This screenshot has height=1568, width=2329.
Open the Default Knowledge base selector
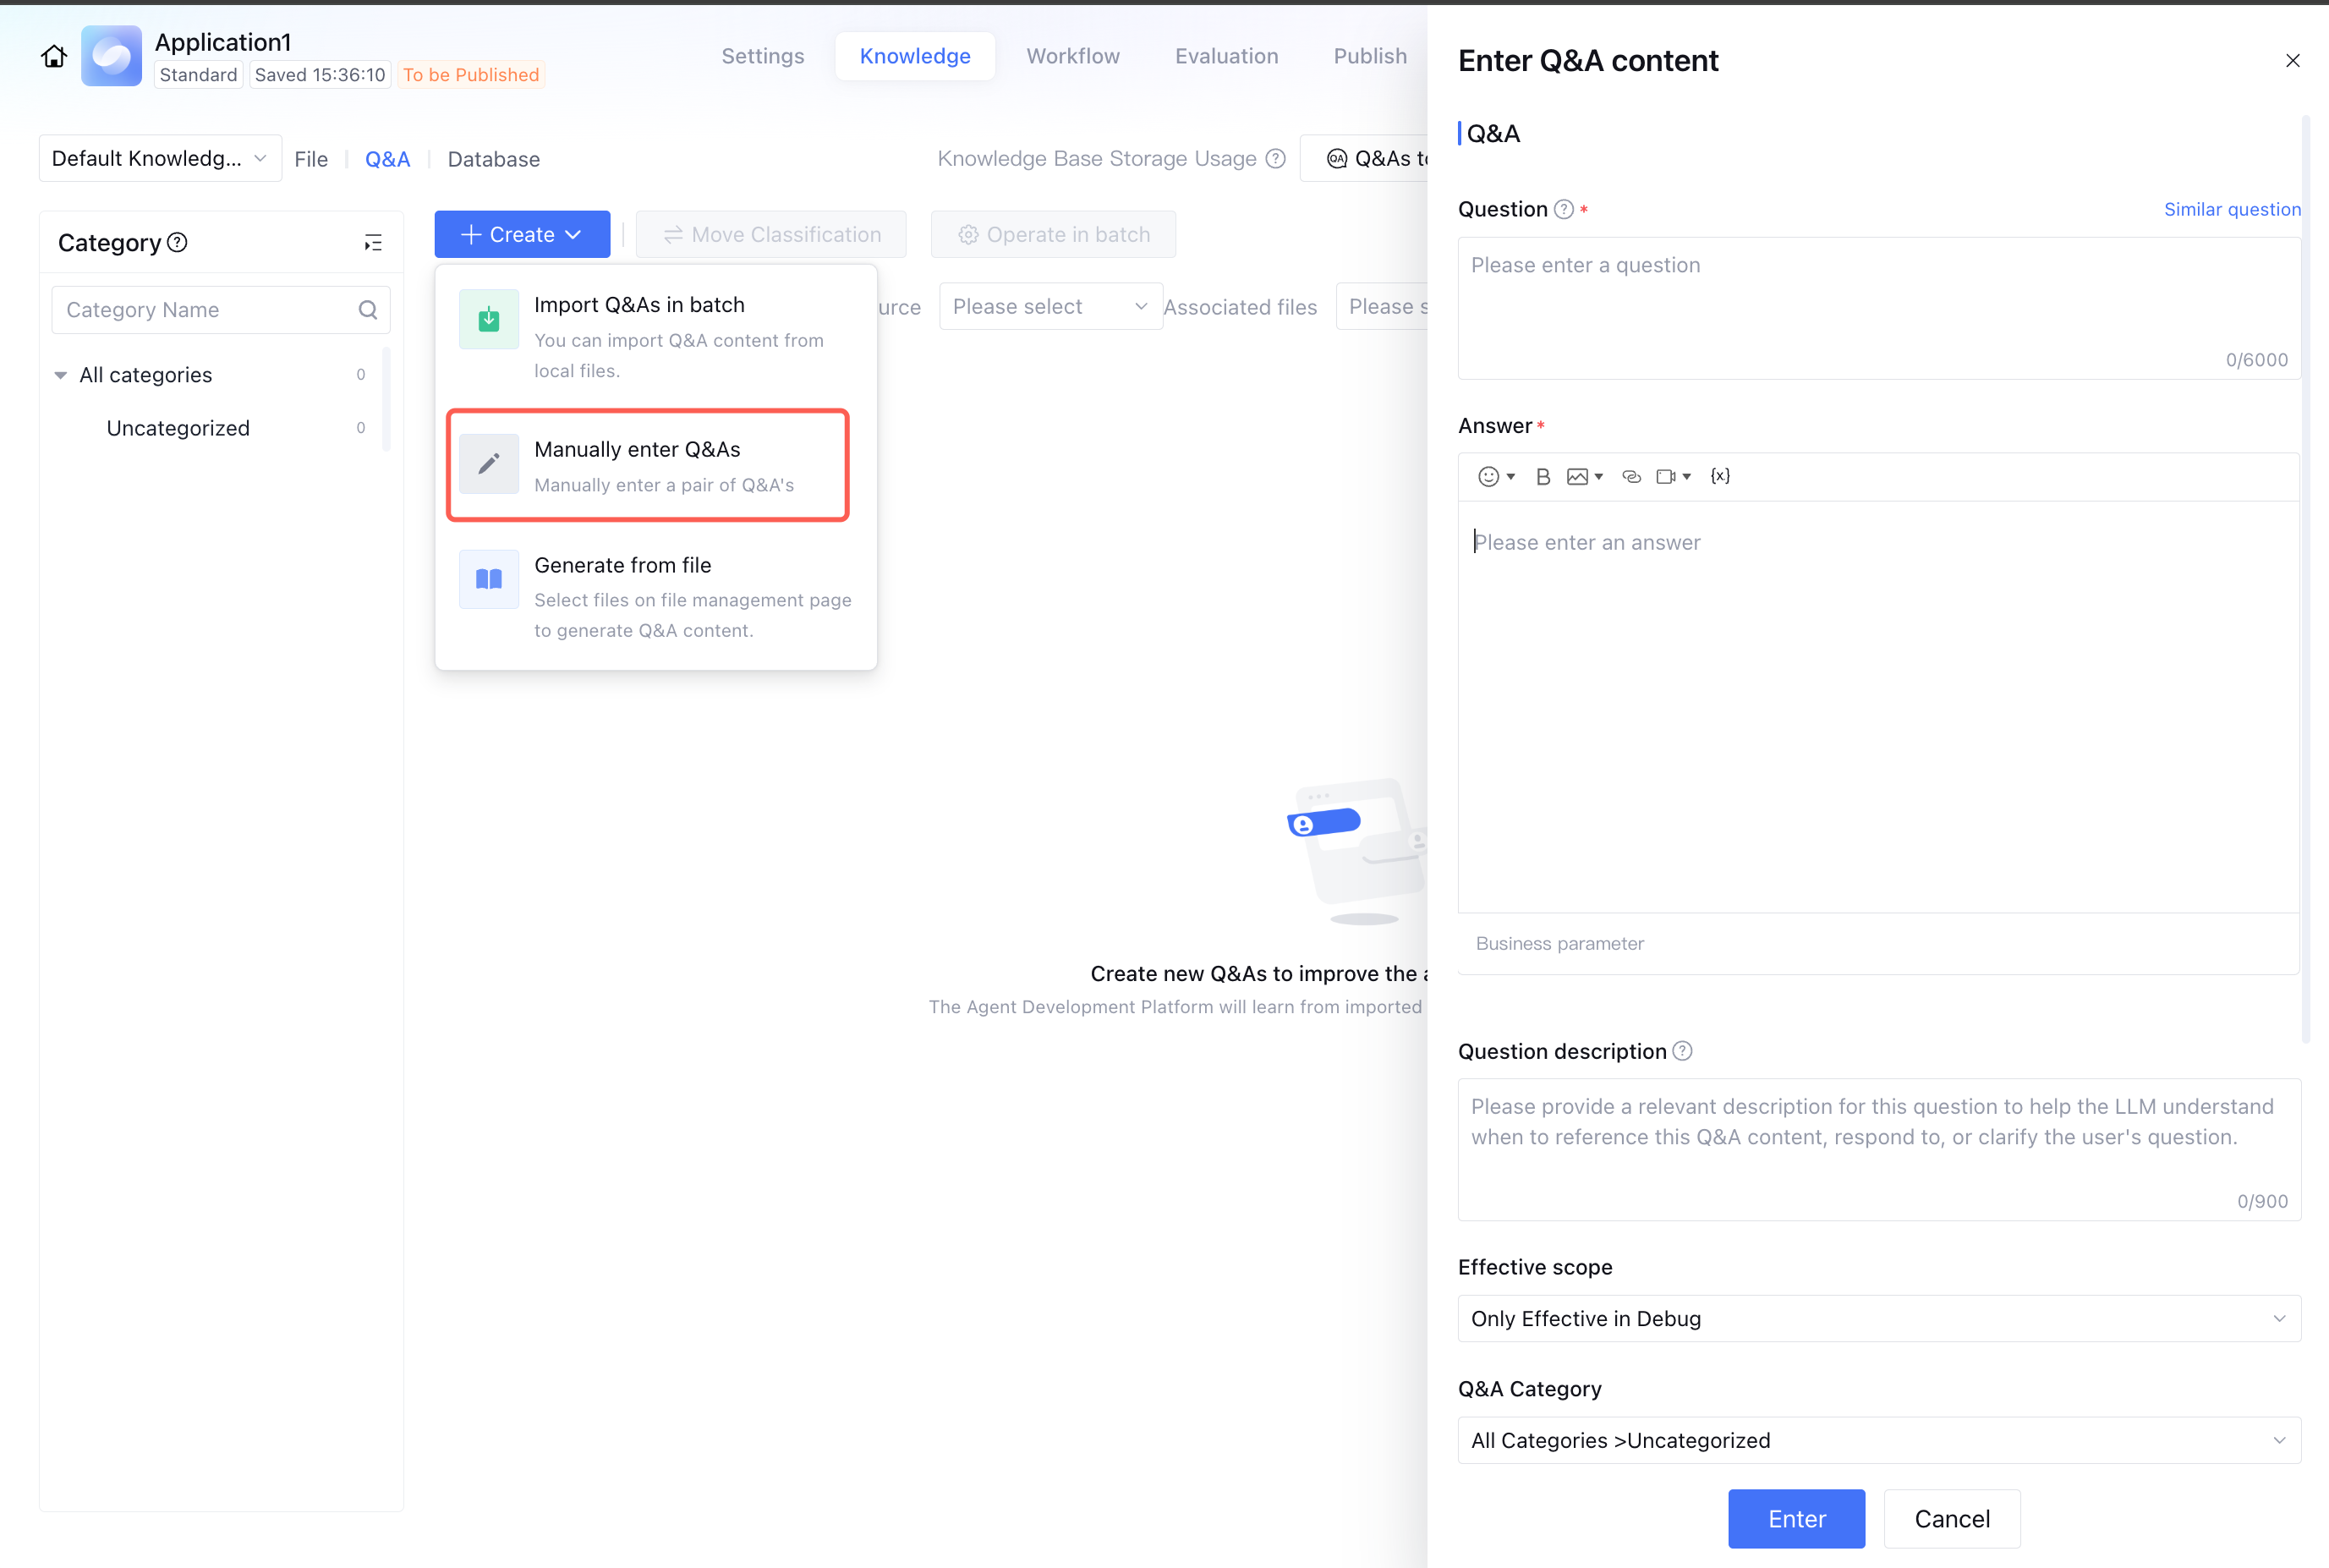pos(159,159)
